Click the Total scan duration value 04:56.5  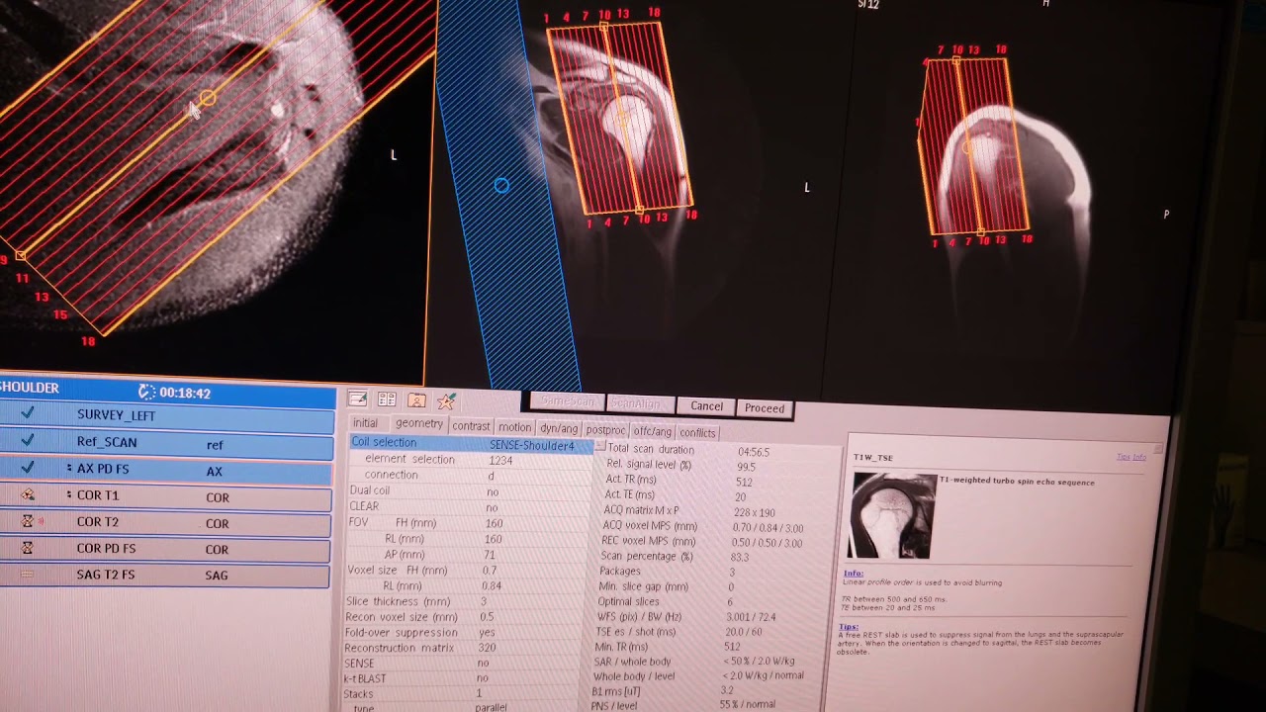click(754, 451)
